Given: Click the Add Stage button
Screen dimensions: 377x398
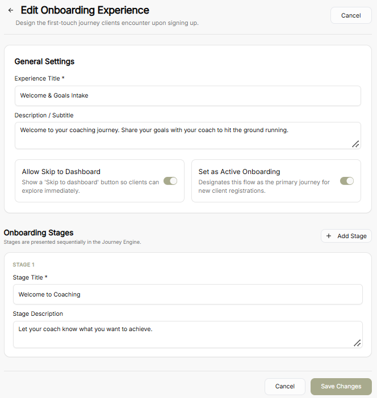Looking at the screenshot, I should tap(346, 236).
